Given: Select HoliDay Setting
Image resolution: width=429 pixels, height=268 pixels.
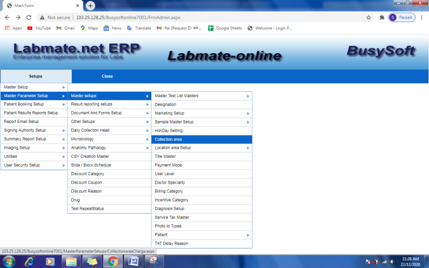Looking at the screenshot, I should pos(202,131).
